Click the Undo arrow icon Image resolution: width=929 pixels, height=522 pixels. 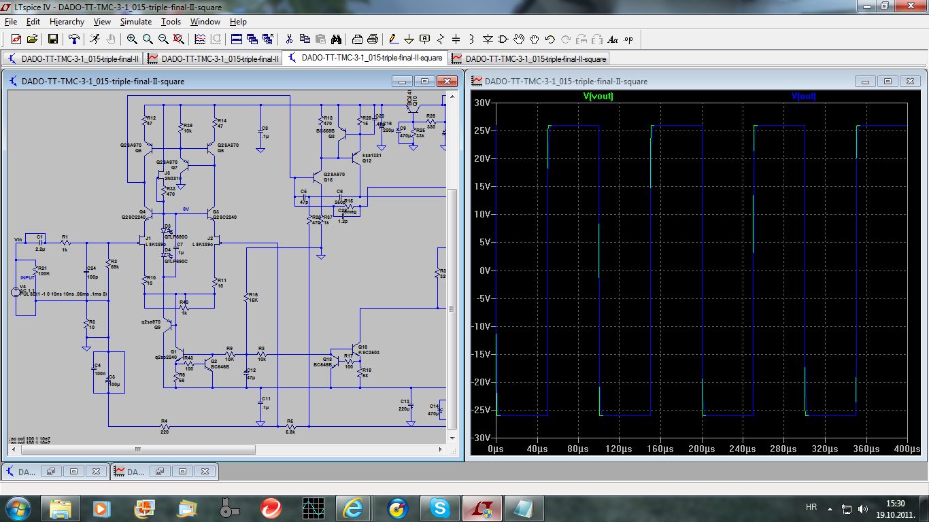click(550, 39)
